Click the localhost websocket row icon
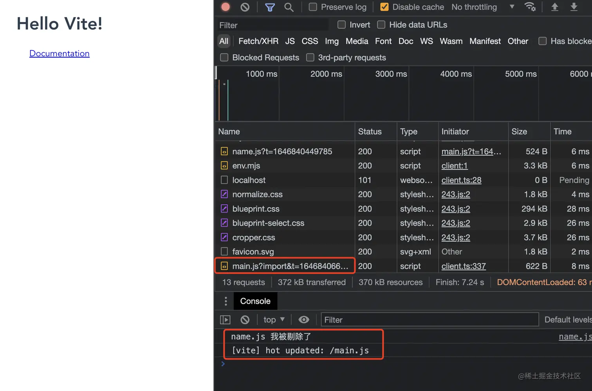 [224, 180]
